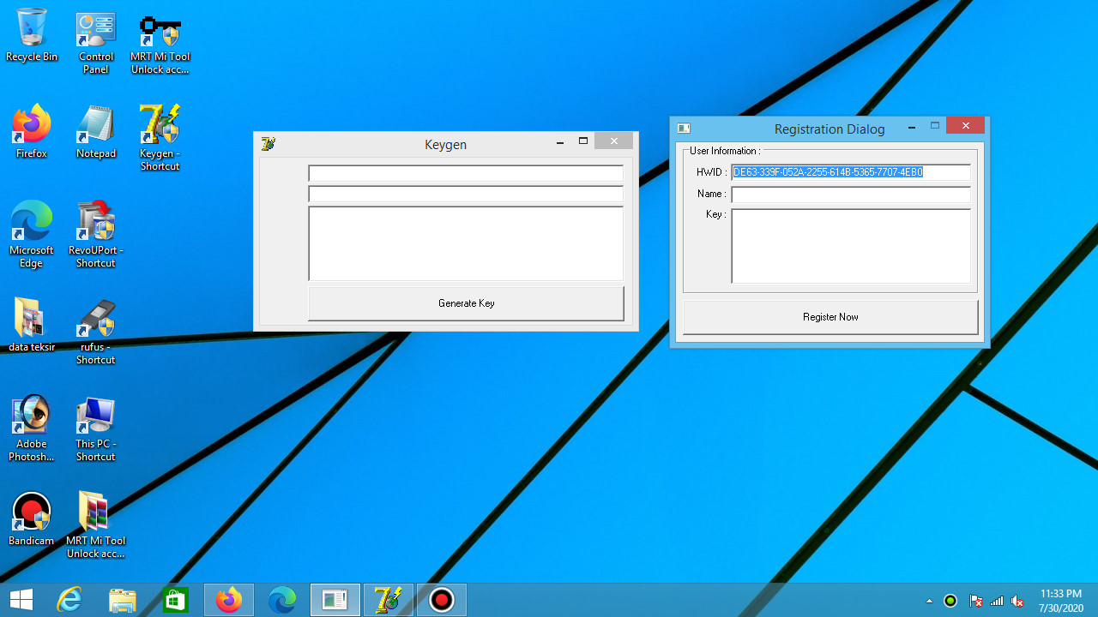The height and width of the screenshot is (617, 1098).
Task: Click the large output box in Keygen
Action: (x=466, y=243)
